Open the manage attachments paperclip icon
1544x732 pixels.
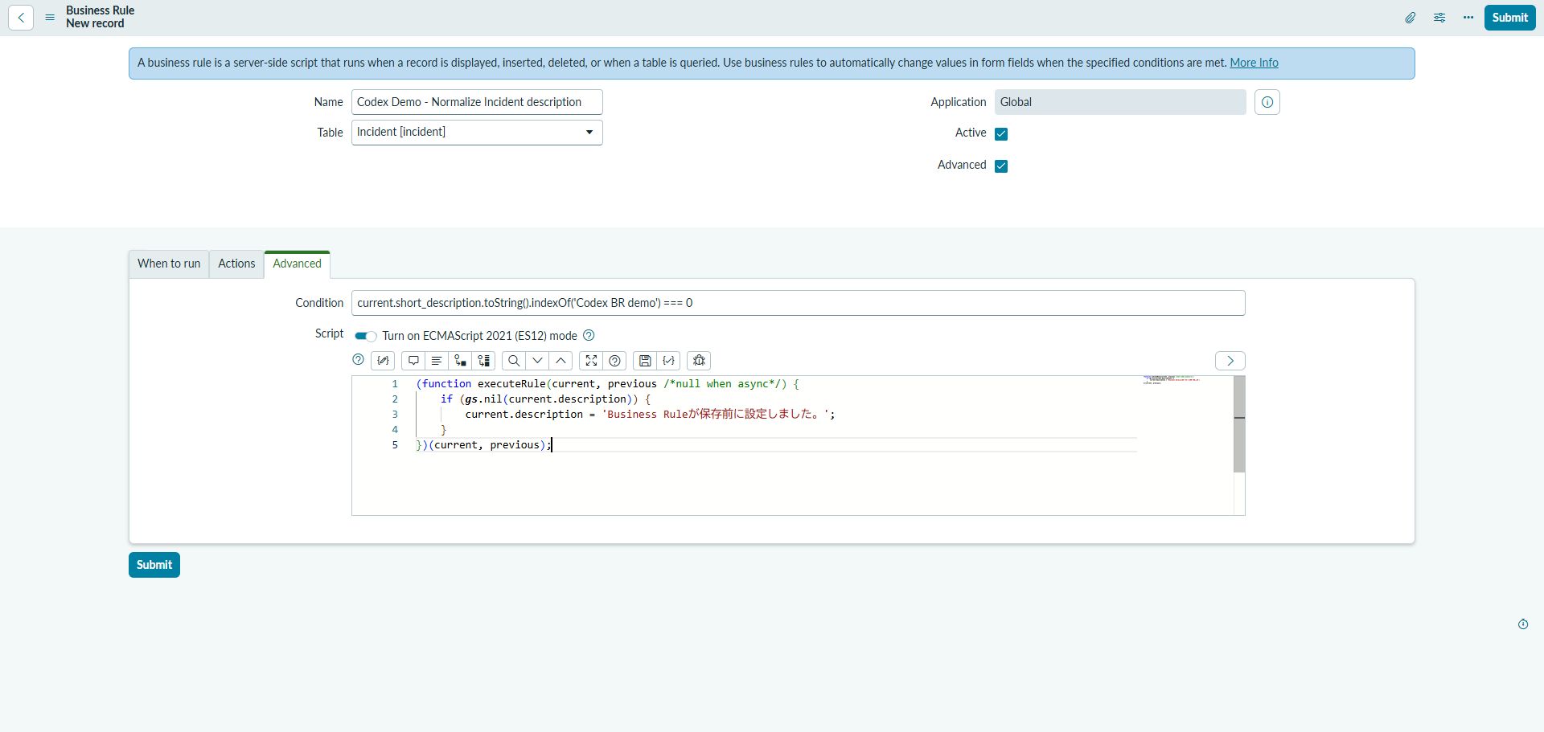1411,18
